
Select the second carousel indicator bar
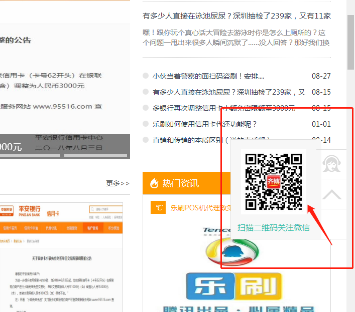click(x=95, y=156)
